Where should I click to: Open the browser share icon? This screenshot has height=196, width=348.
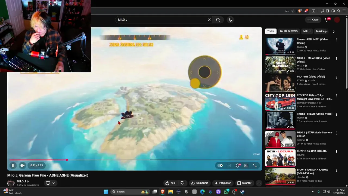point(293,11)
